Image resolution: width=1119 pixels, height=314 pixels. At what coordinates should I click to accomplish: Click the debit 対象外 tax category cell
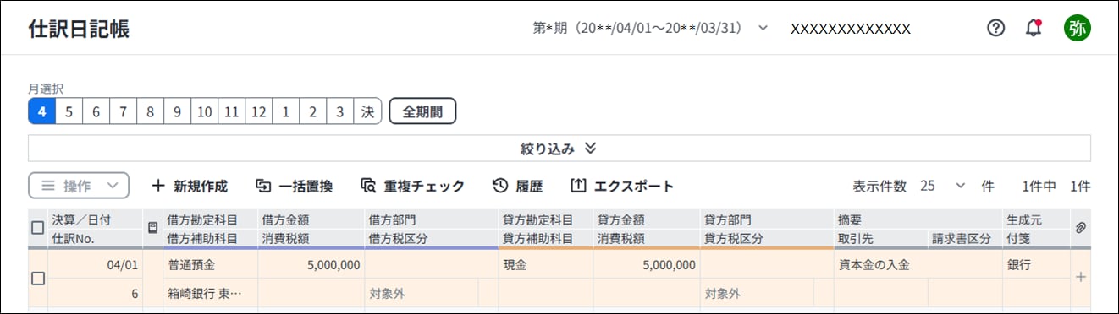tap(422, 293)
